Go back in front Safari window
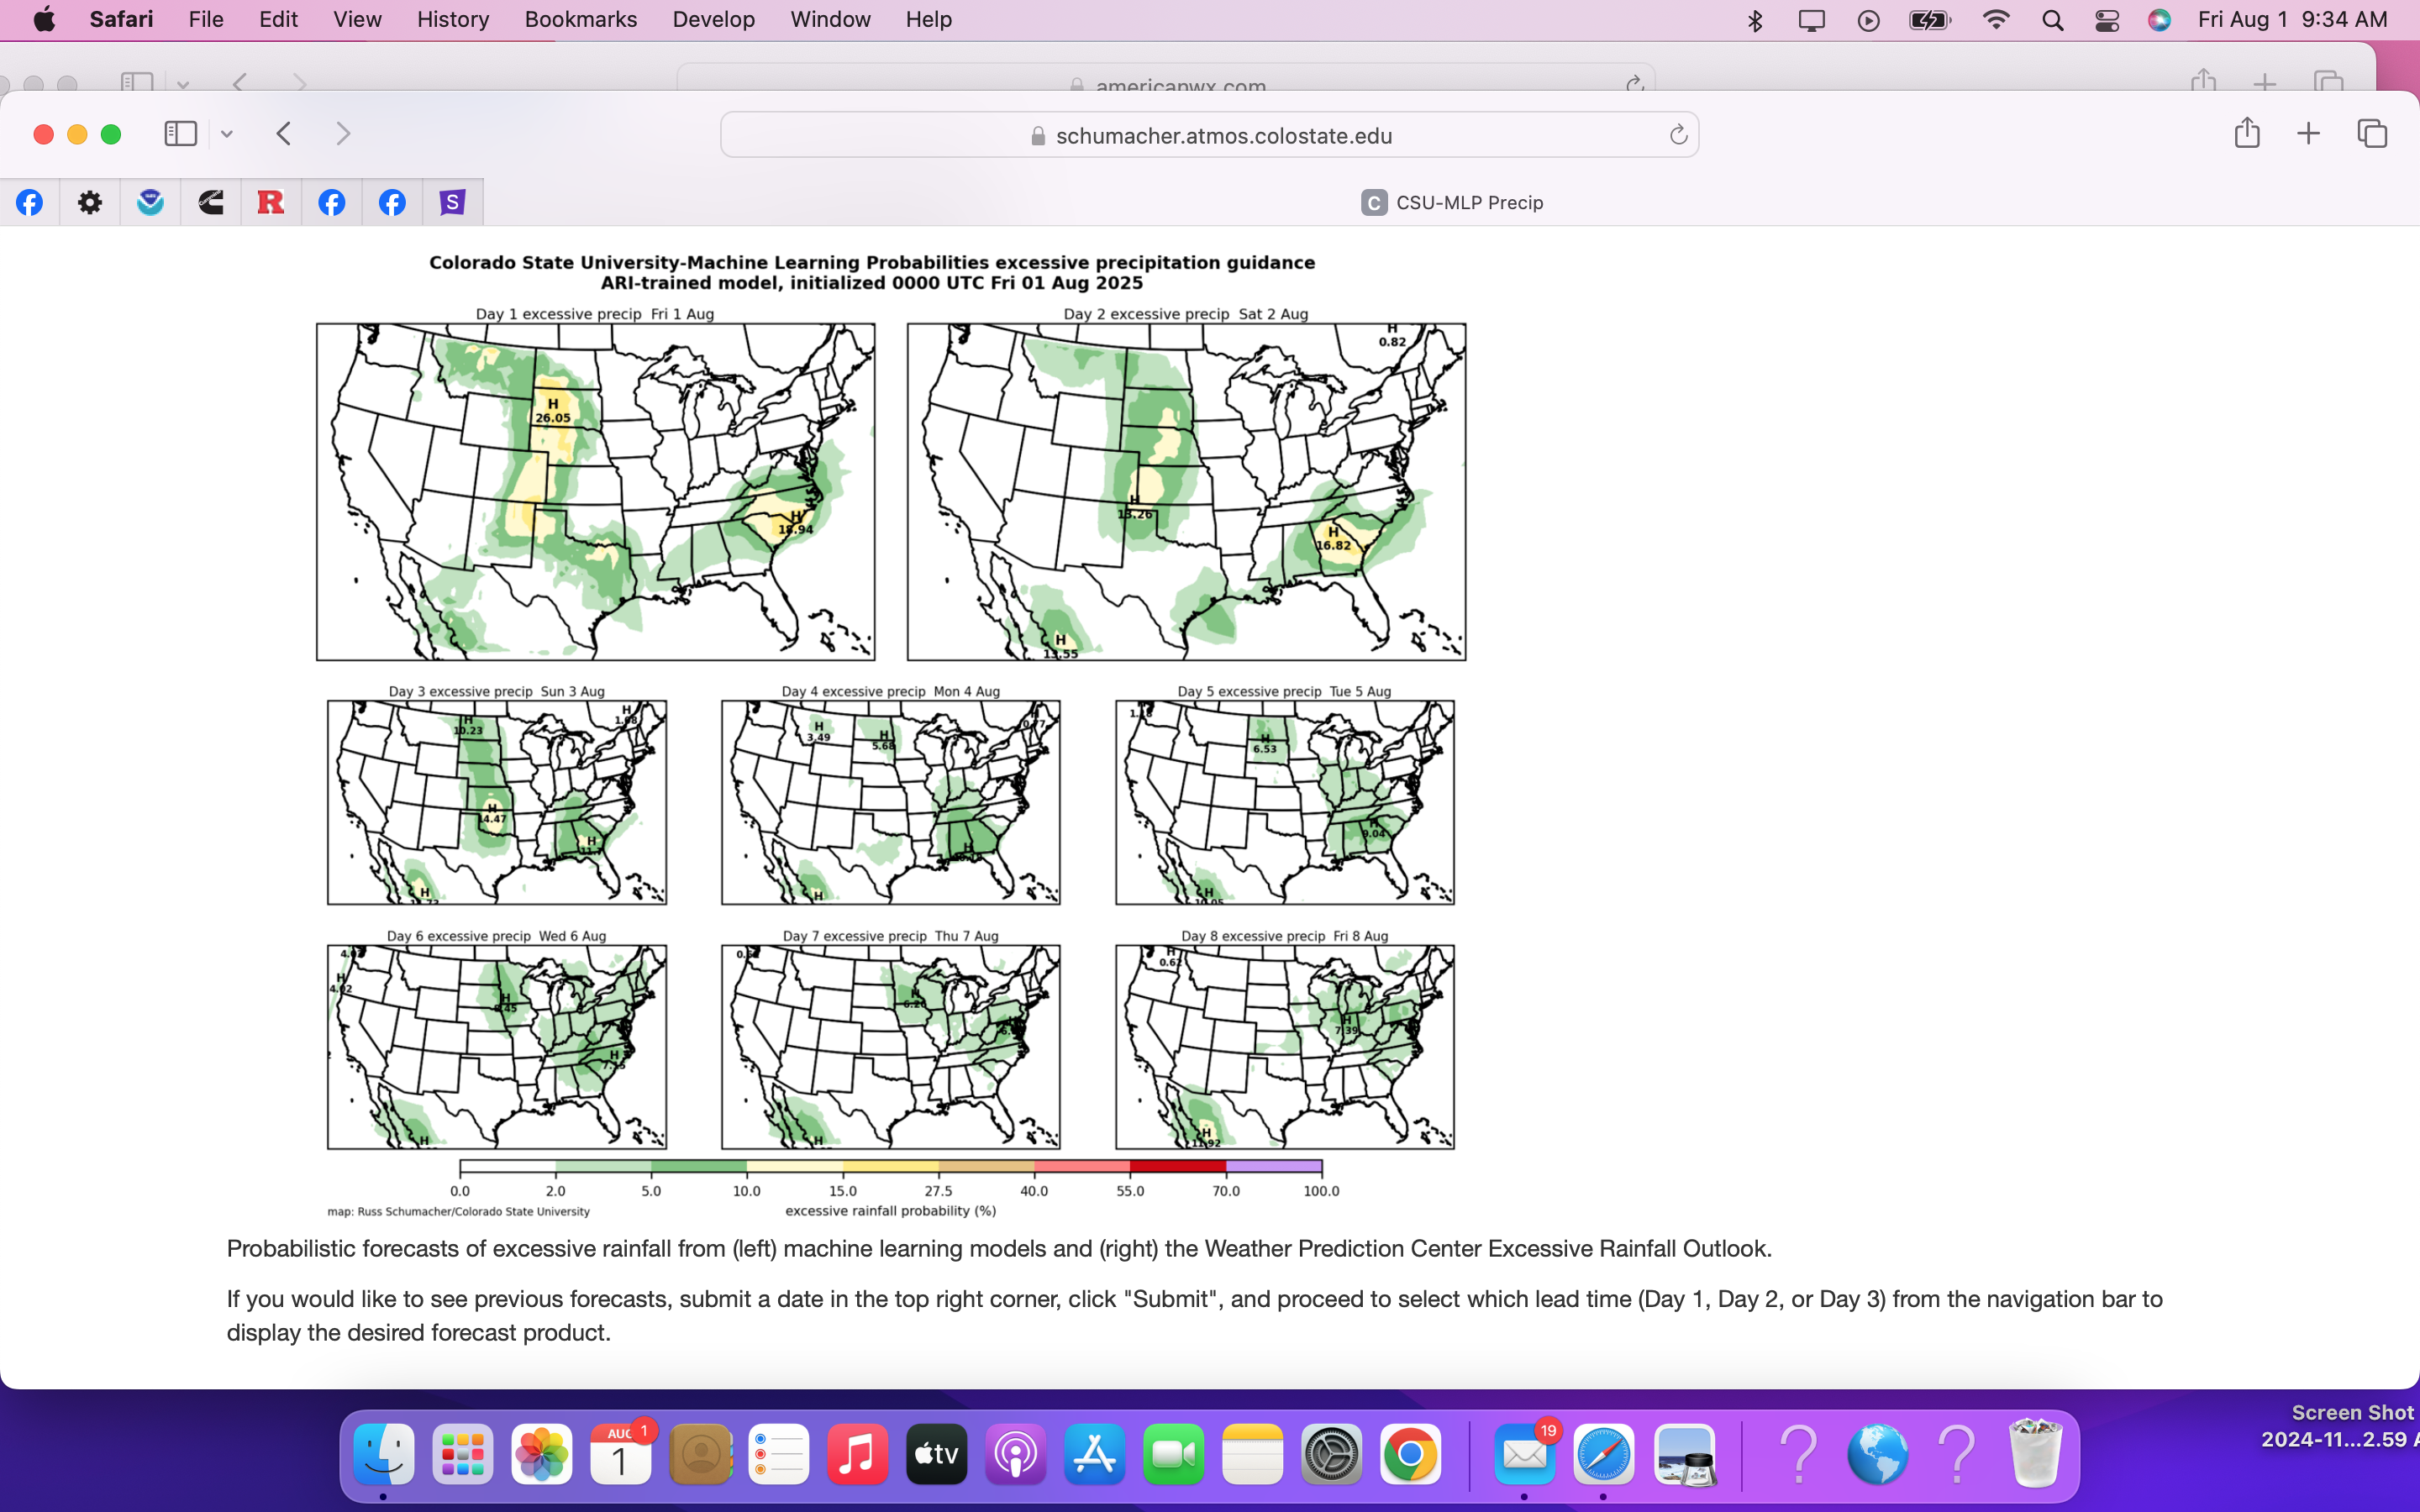Screen dimensions: 2420x1512 tap(284, 134)
